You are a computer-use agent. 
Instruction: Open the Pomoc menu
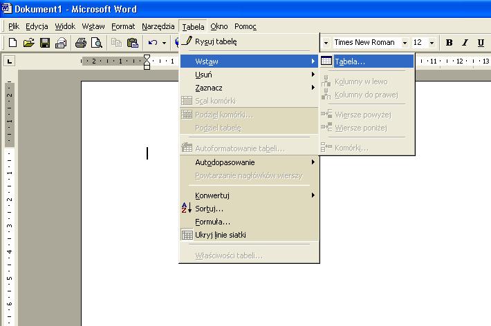(245, 26)
